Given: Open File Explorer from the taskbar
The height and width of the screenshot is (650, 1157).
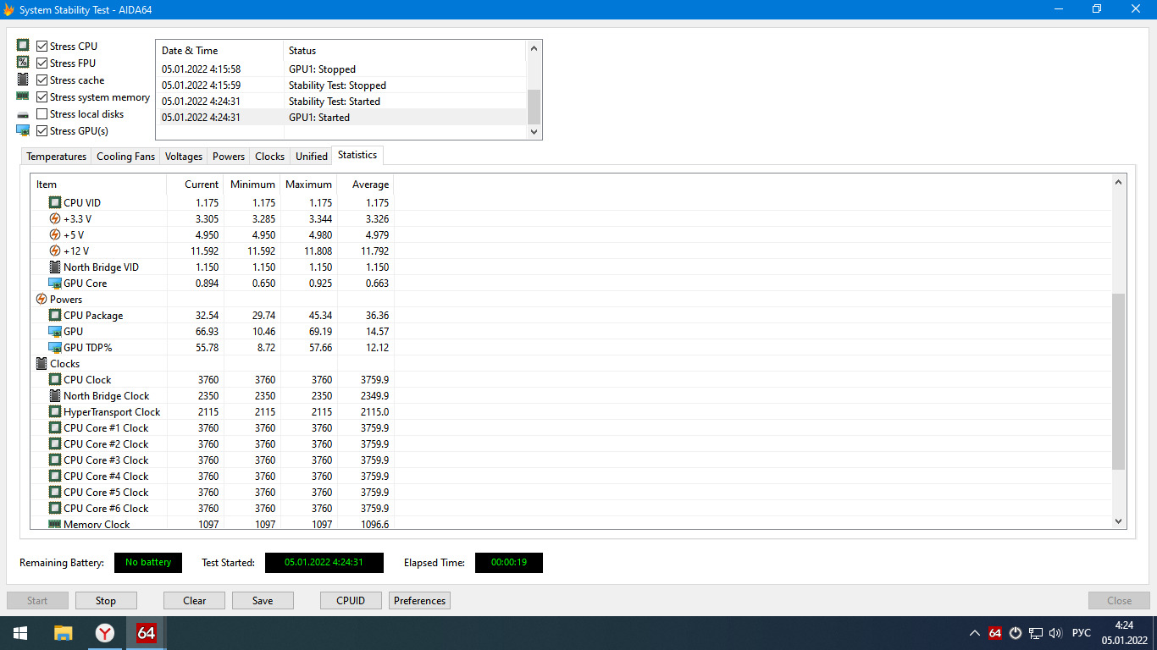Looking at the screenshot, I should tap(64, 633).
